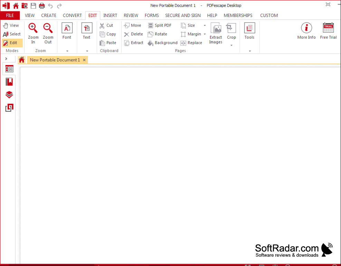
Task: Copy selection to clipboard
Action: (108, 34)
